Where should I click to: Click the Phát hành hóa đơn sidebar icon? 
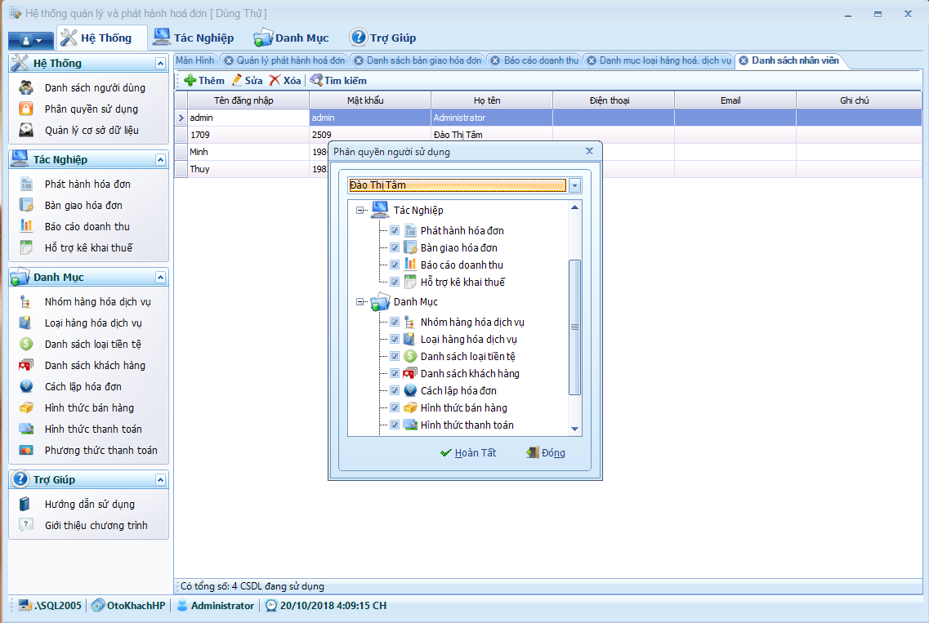click(x=27, y=185)
